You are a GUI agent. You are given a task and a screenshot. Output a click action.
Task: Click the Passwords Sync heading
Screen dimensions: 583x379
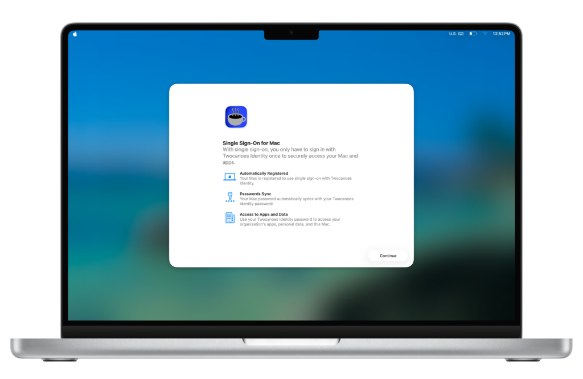255,193
